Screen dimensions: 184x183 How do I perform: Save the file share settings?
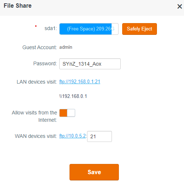[94, 172]
